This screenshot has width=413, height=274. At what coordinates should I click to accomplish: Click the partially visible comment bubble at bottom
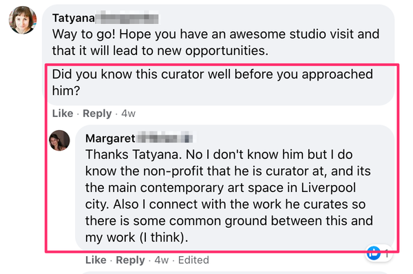[236, 273]
